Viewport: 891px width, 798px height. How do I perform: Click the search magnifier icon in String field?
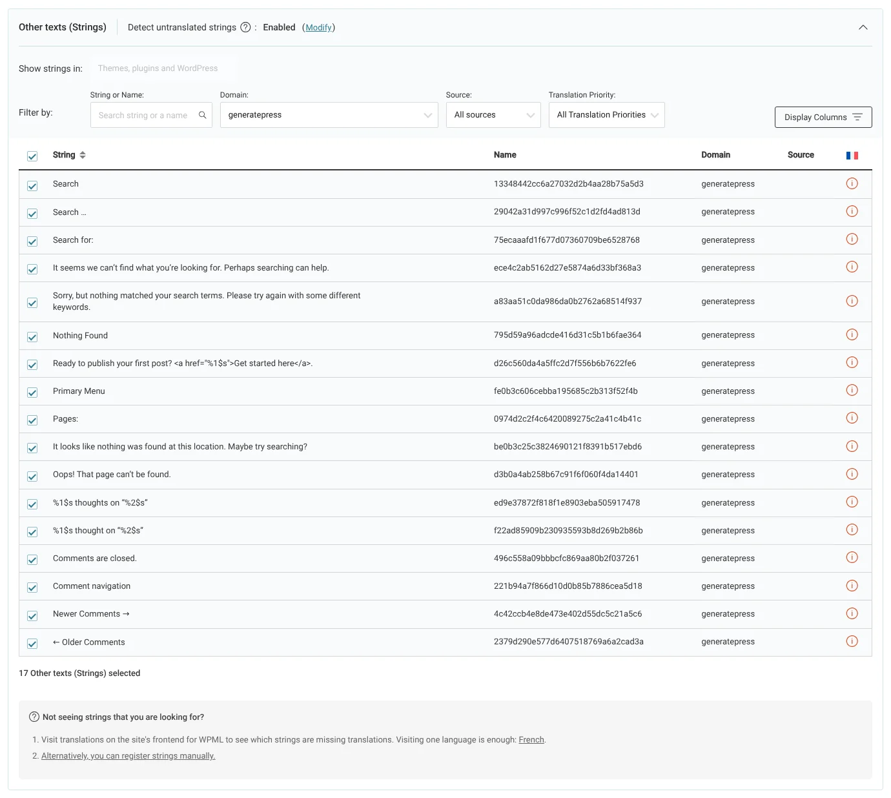tap(202, 115)
